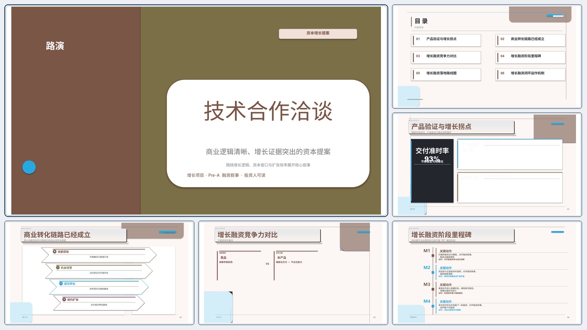Open the 产品验证与增长拐点 slide thumbnail
Viewport: 587px width, 330px height.
[x=487, y=165]
